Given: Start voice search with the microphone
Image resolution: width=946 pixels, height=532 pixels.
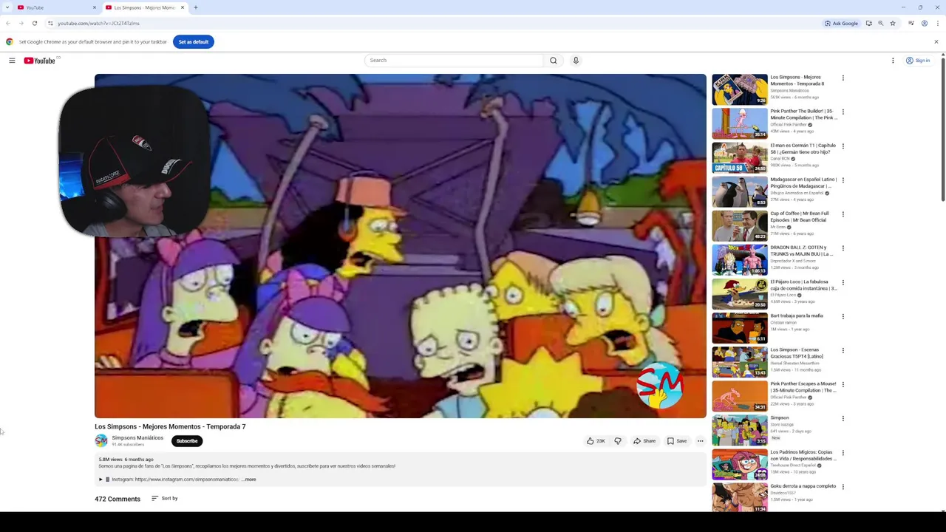Looking at the screenshot, I should 576,61.
